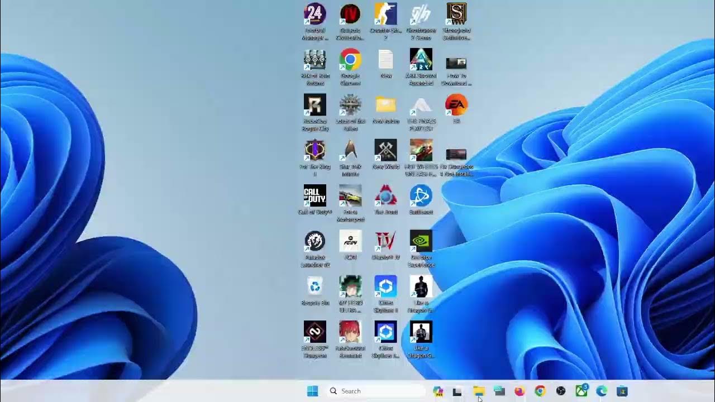Open Battle.net launcher shortcut

pyautogui.click(x=421, y=200)
